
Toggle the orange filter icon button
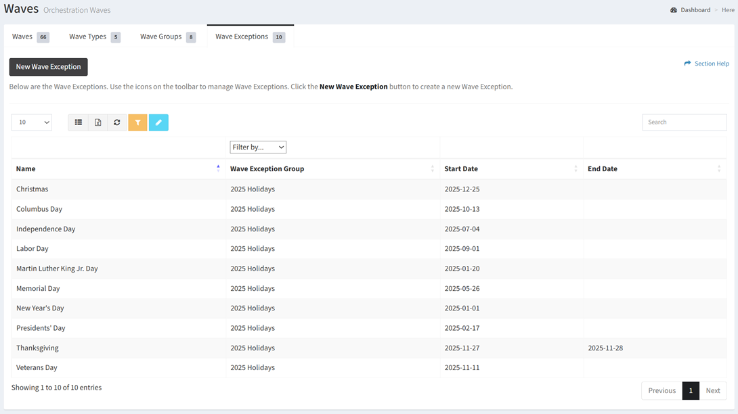[137, 122]
